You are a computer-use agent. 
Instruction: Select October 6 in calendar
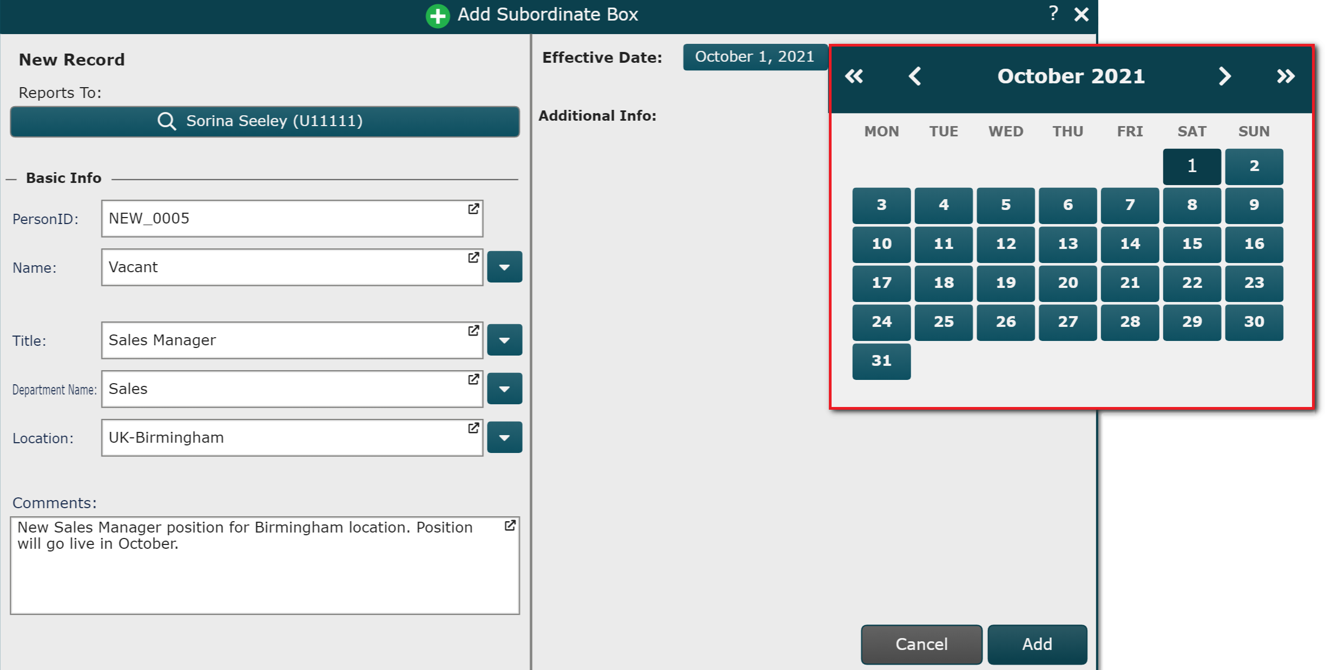pyautogui.click(x=1068, y=205)
